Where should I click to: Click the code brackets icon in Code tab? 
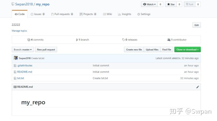pos(16,14)
